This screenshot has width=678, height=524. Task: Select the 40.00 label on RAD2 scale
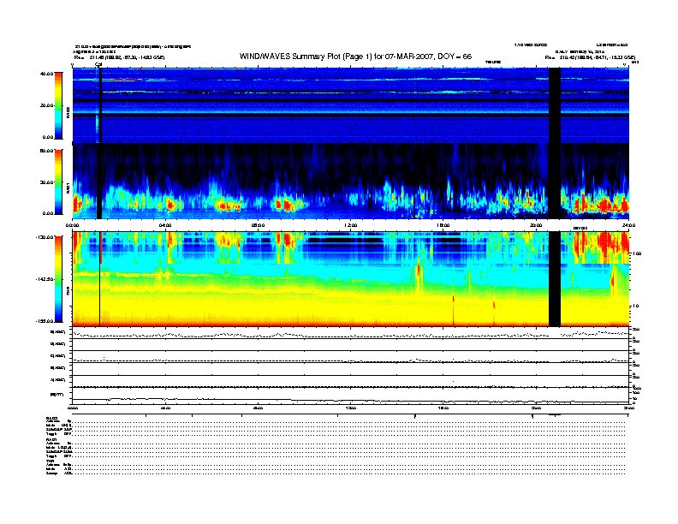(x=47, y=74)
